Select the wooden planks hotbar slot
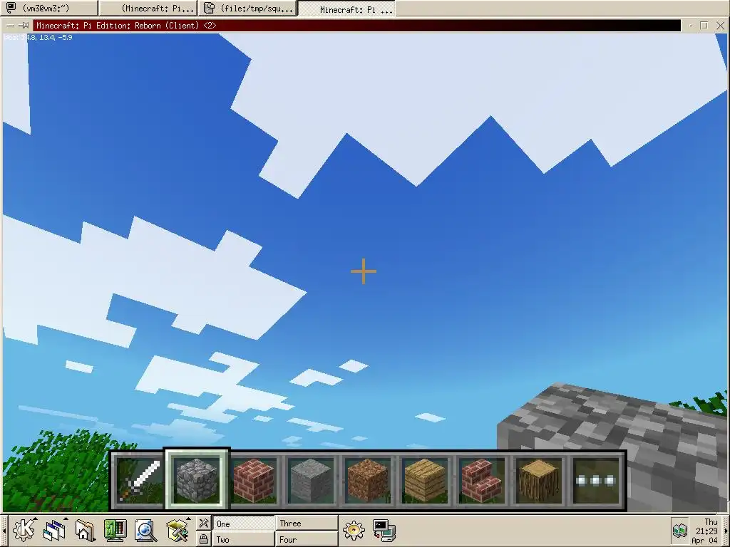Viewport: 730px width, 547px height. point(425,480)
